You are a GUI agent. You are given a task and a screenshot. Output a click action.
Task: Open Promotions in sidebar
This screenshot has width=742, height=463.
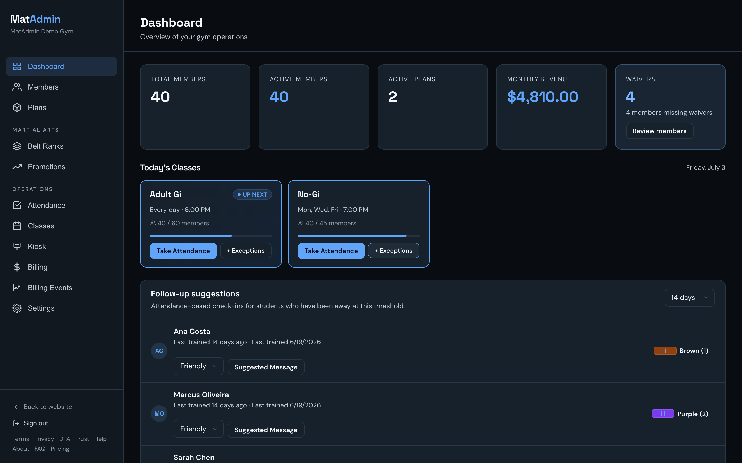(x=61, y=167)
